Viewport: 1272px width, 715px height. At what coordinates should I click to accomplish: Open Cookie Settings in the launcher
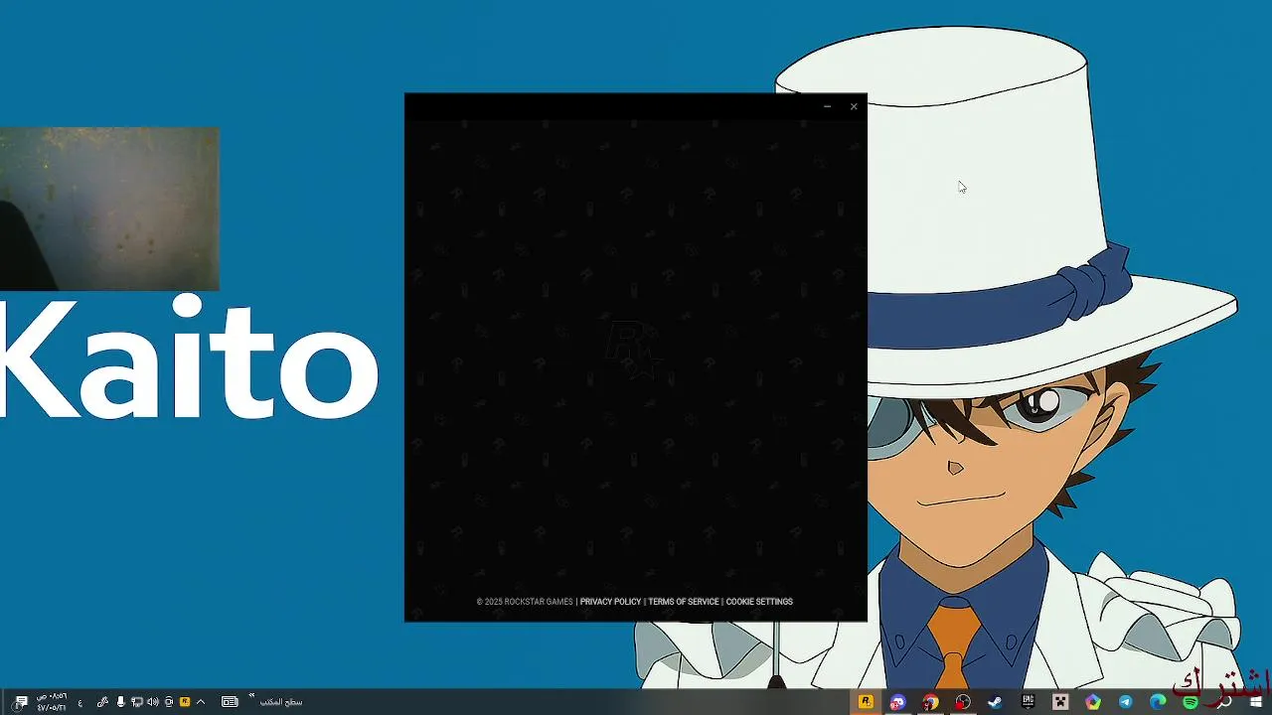point(759,602)
